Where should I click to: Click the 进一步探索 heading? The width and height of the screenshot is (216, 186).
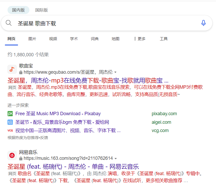tap(18, 105)
